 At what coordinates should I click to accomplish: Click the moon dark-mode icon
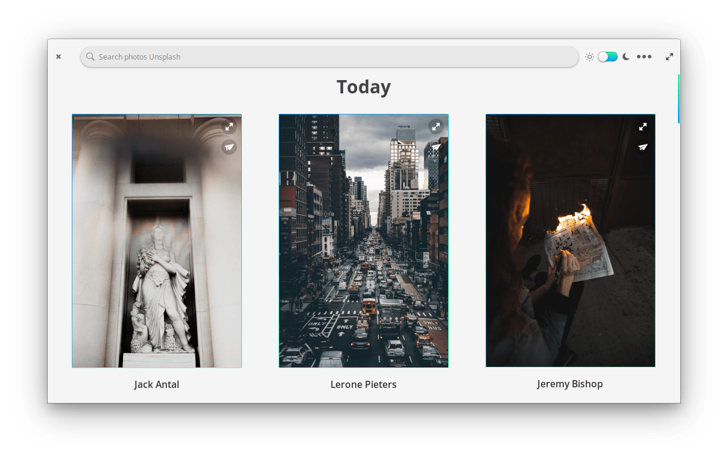click(x=626, y=57)
